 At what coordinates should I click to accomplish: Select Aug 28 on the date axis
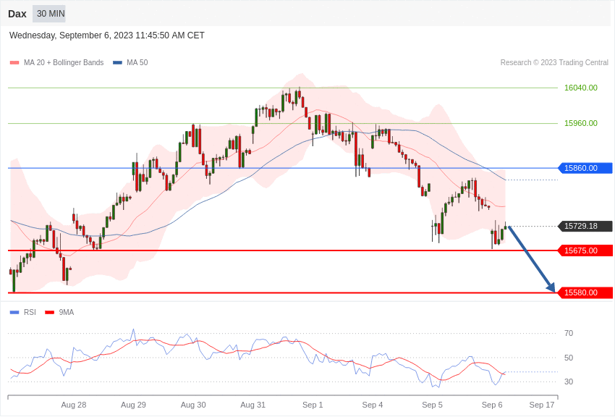point(74,405)
